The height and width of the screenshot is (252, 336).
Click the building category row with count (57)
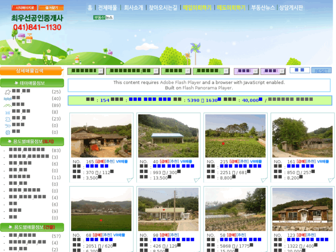(x=32, y=236)
